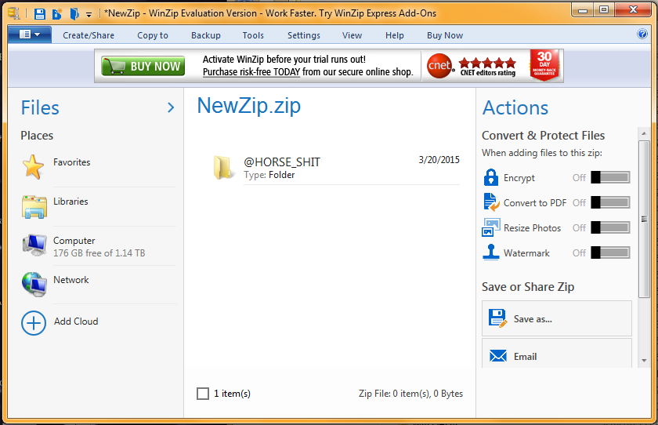Click the Convert & Protect Files heading
This screenshot has width=658, height=425.
(543, 136)
